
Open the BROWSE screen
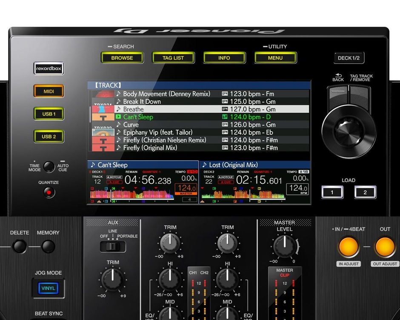pos(122,58)
